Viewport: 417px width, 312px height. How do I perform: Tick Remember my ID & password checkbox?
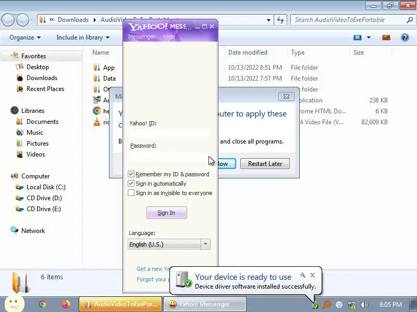pos(131,174)
